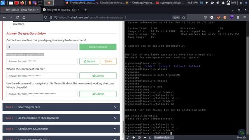The height and width of the screenshot is (140, 249).
Task: Click the power icon to terminate machine
Action: pyautogui.click(x=139, y=137)
